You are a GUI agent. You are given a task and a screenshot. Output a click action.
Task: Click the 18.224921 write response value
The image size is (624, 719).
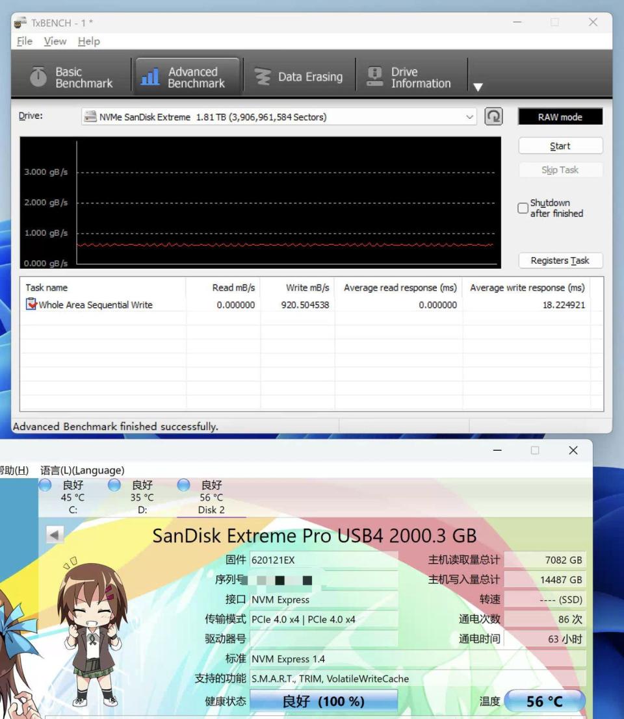click(x=564, y=305)
